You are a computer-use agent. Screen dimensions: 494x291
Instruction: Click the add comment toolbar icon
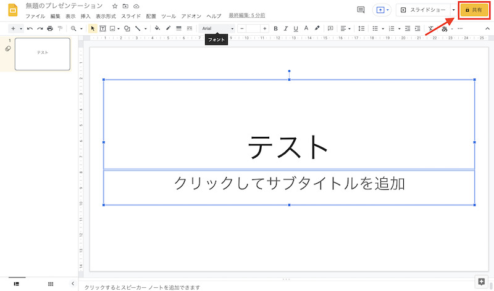click(x=330, y=28)
